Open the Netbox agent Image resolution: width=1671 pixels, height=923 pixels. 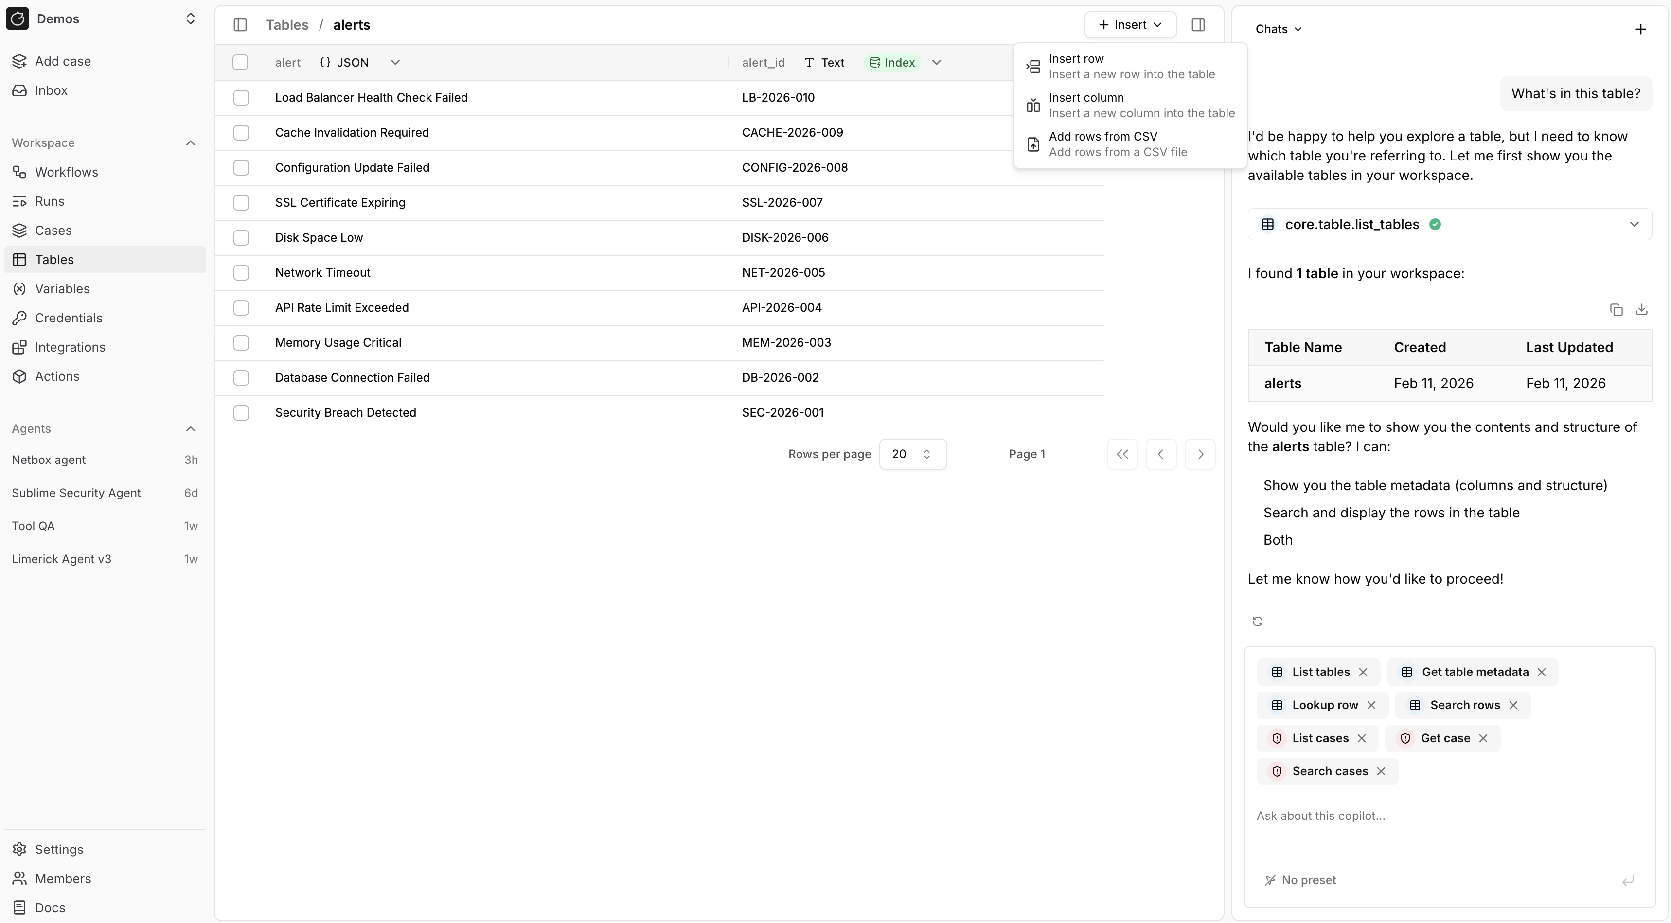click(x=49, y=460)
